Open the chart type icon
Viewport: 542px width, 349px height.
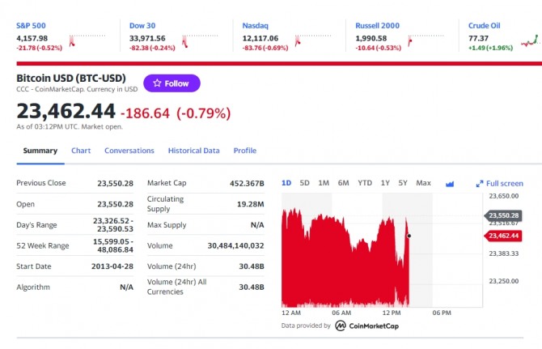450,184
